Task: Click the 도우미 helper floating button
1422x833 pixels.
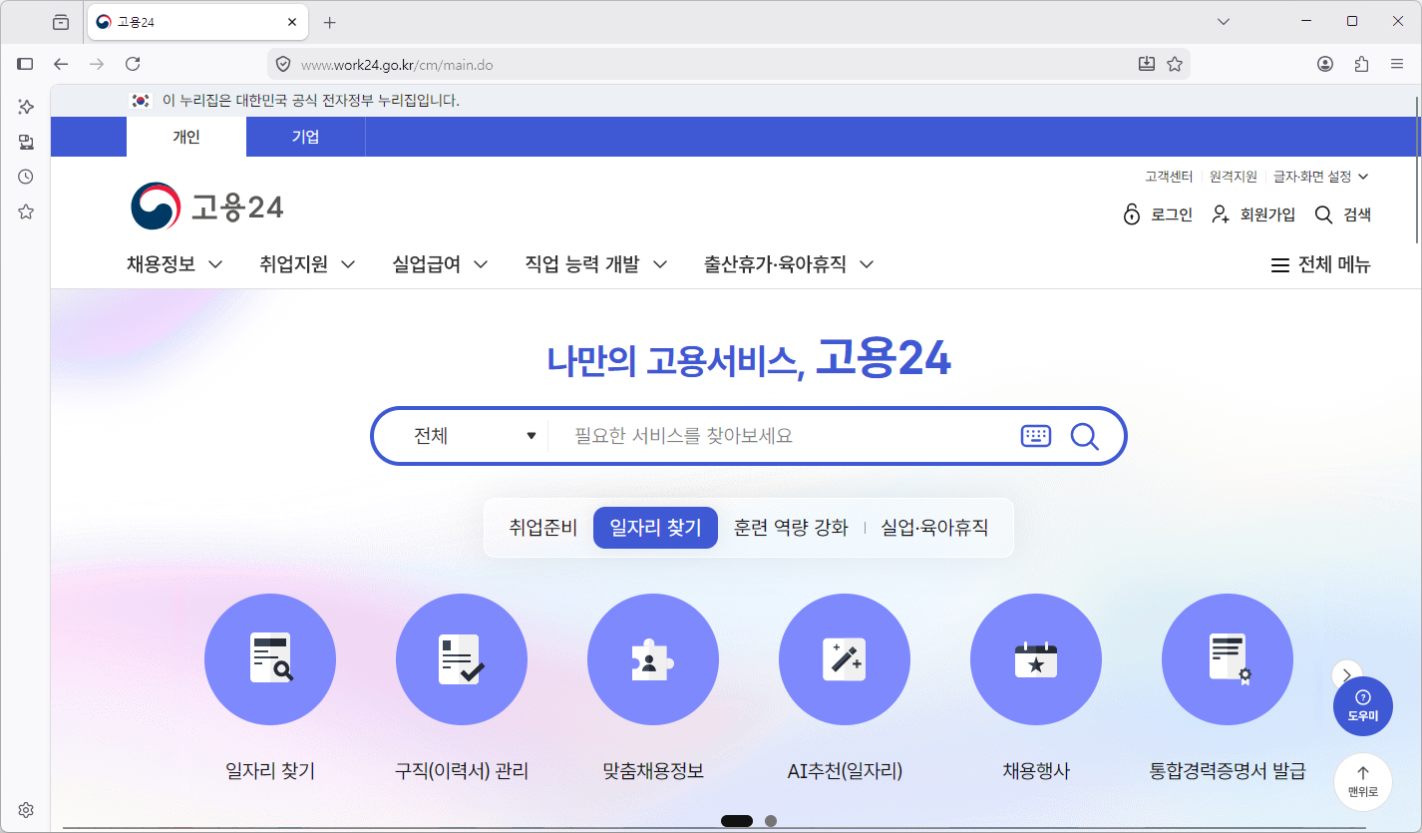Action: (x=1362, y=706)
